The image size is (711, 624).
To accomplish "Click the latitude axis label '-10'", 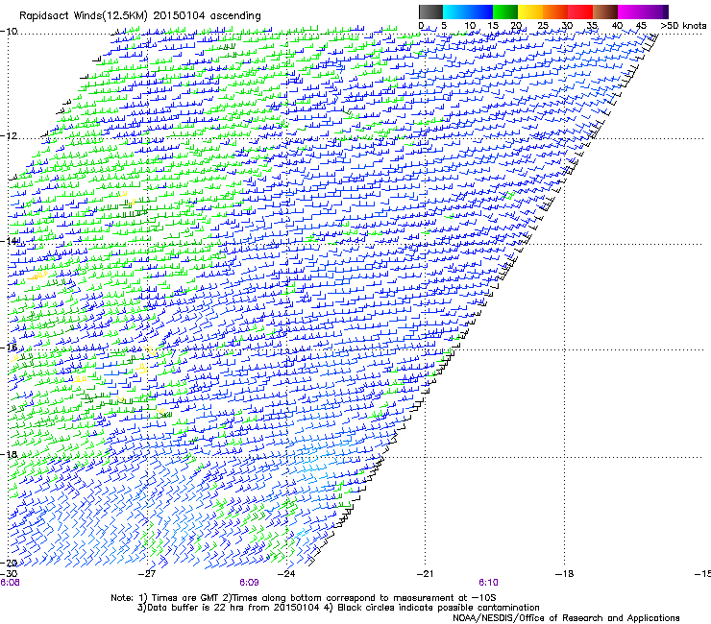I will (x=9, y=32).
